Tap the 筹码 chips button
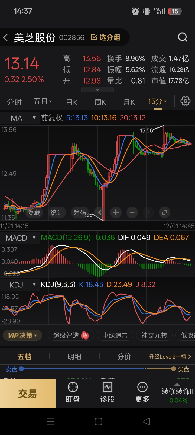Viewport: 195px width, 435px height. coord(80,213)
